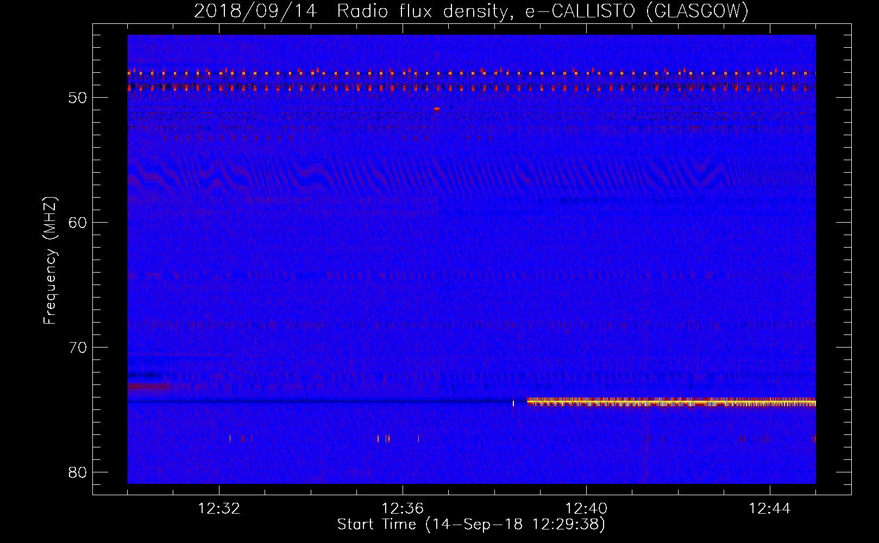Screen dimensions: 879x543
Task: Click the 80 frequency tick label
Action: pos(77,472)
